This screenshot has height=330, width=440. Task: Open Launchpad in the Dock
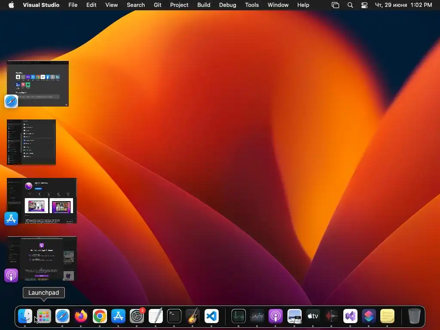coord(44,316)
